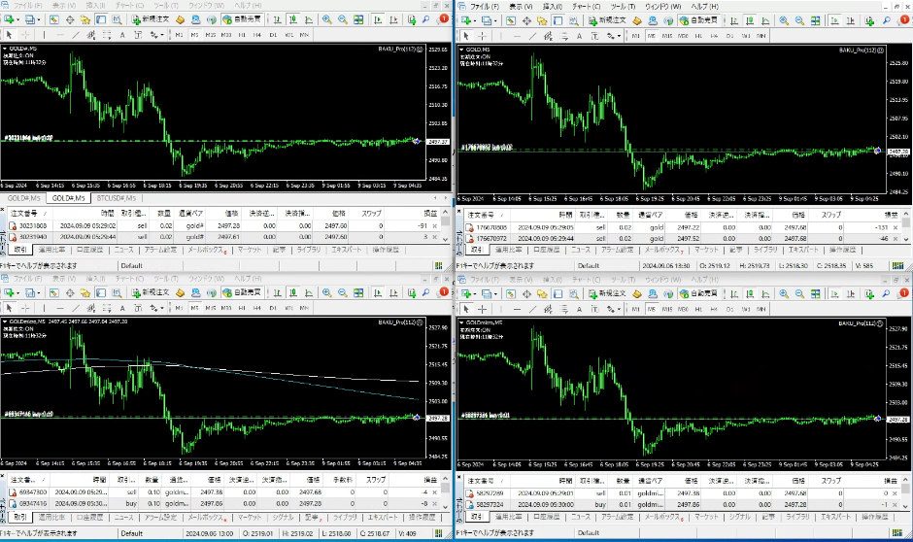This screenshot has height=542, width=913.
Task: Toggle 自動売買 AutoTrading in bottom-right window
Action: point(700,293)
